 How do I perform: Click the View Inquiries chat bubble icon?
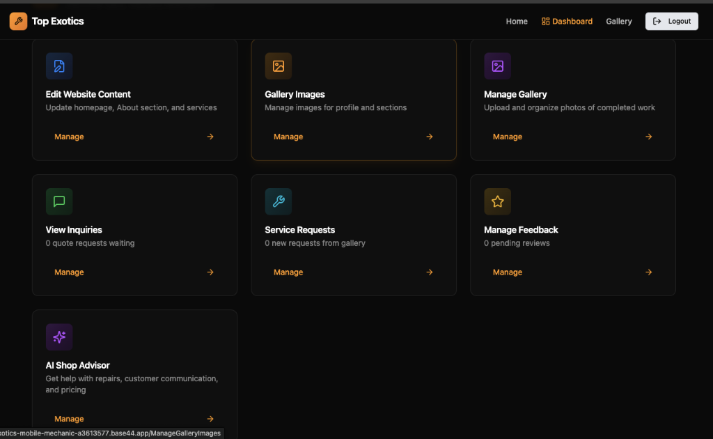click(59, 201)
